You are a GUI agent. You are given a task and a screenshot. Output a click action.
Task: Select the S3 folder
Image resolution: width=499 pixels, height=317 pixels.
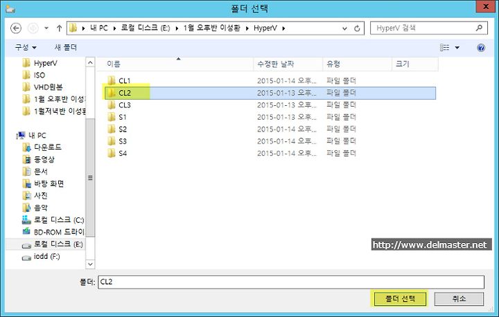(x=270, y=141)
